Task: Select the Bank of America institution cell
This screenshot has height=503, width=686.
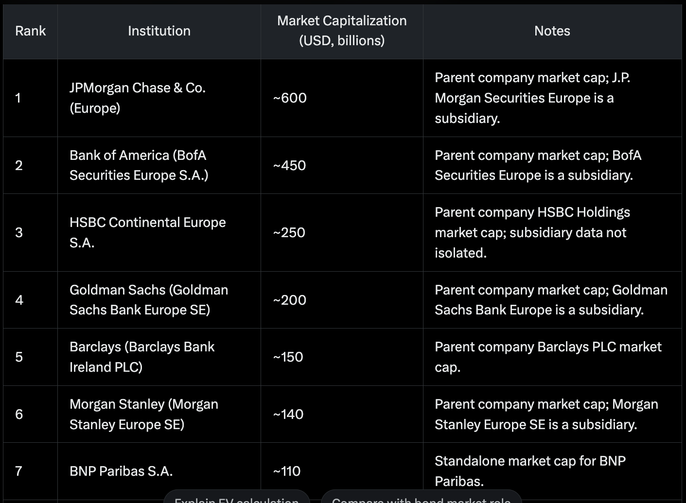Action: point(159,165)
